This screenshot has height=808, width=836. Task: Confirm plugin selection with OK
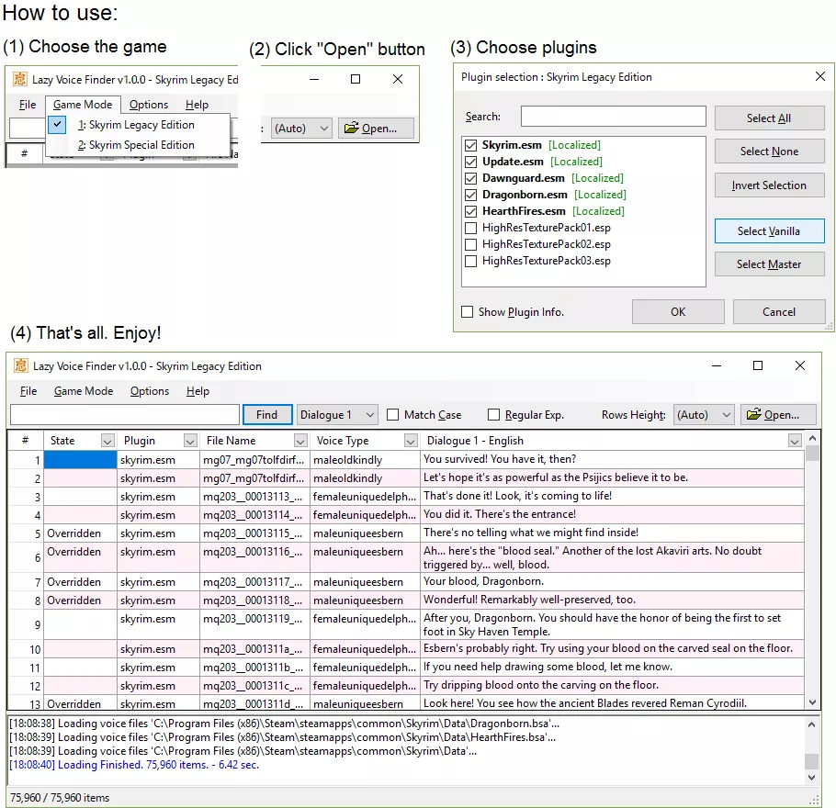point(678,312)
